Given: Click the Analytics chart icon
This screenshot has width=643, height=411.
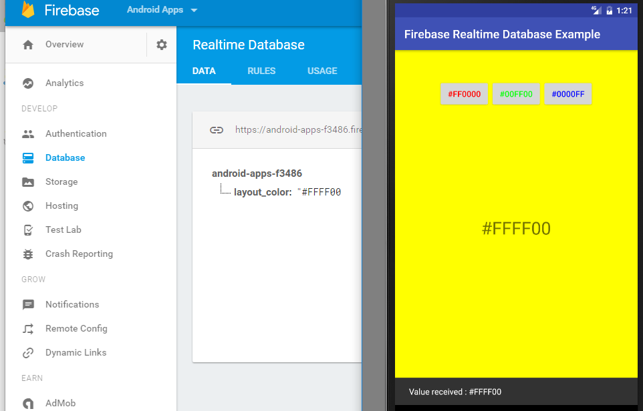Looking at the screenshot, I should tap(28, 83).
